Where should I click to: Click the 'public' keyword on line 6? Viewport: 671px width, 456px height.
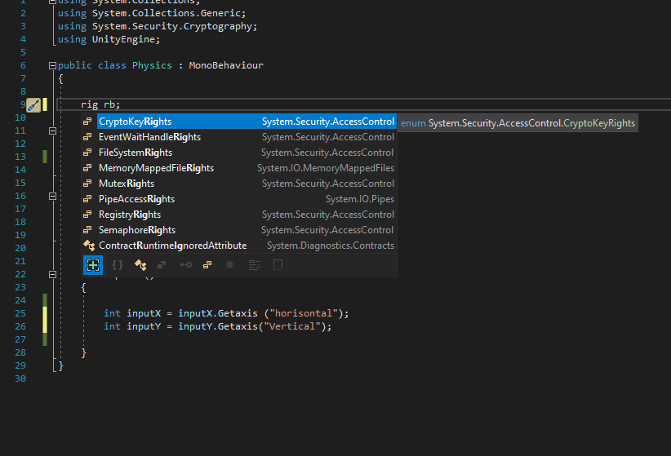75,65
